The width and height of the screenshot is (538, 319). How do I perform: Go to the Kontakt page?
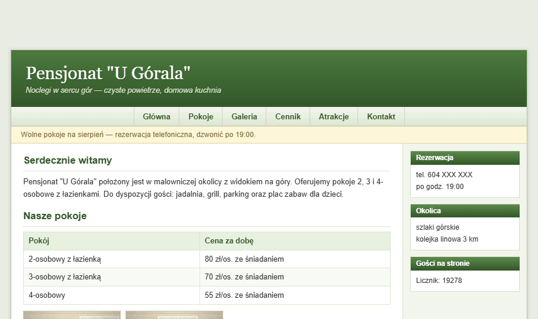point(381,116)
